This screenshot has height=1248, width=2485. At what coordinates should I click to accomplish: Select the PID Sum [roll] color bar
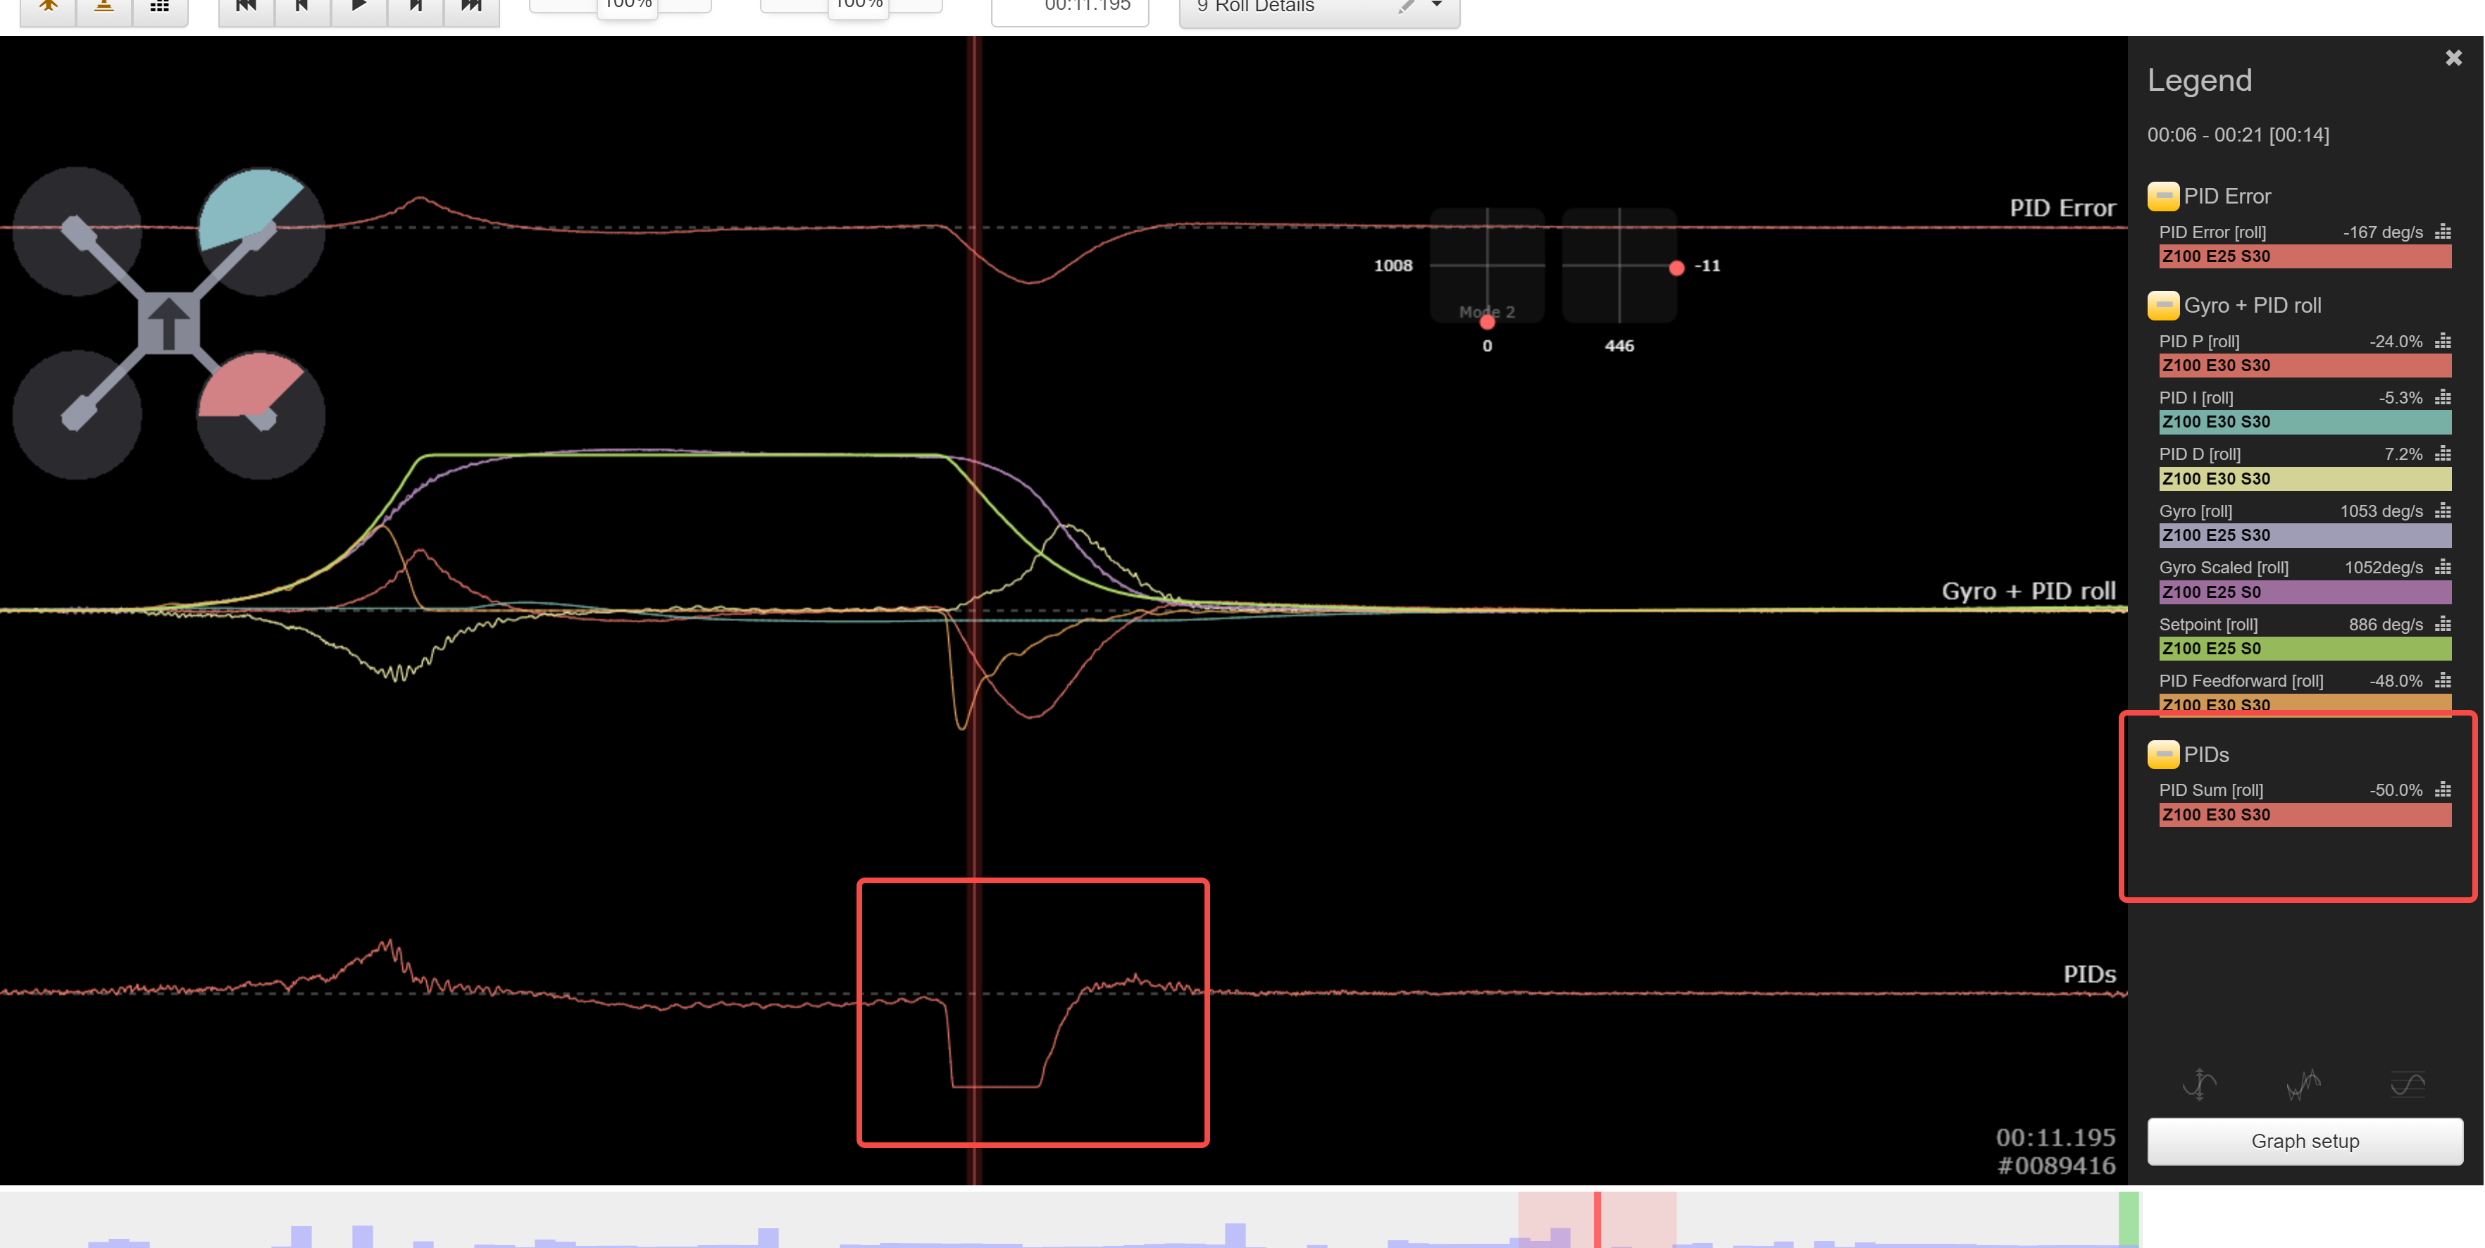(x=2304, y=814)
